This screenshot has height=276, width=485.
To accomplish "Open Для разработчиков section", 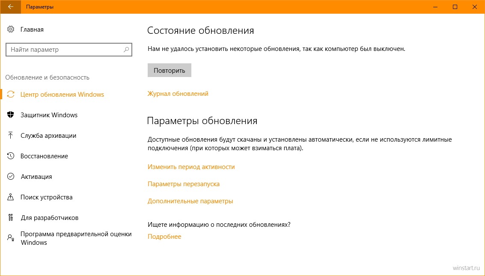I will 50,217.
